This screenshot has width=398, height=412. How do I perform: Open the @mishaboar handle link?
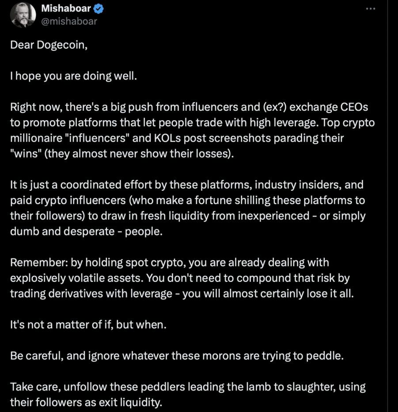point(69,21)
